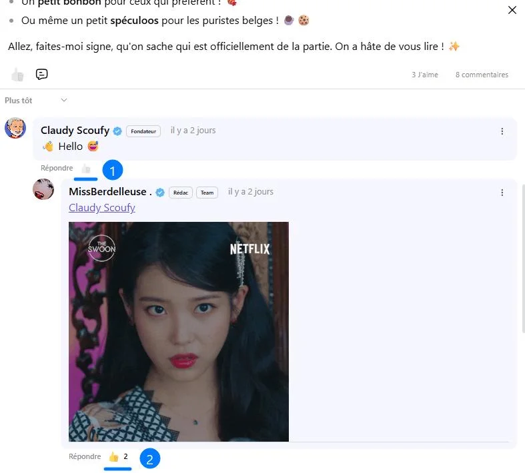The image size is (525, 473).
Task: Open the 8 commentaires link
Action: 482,75
